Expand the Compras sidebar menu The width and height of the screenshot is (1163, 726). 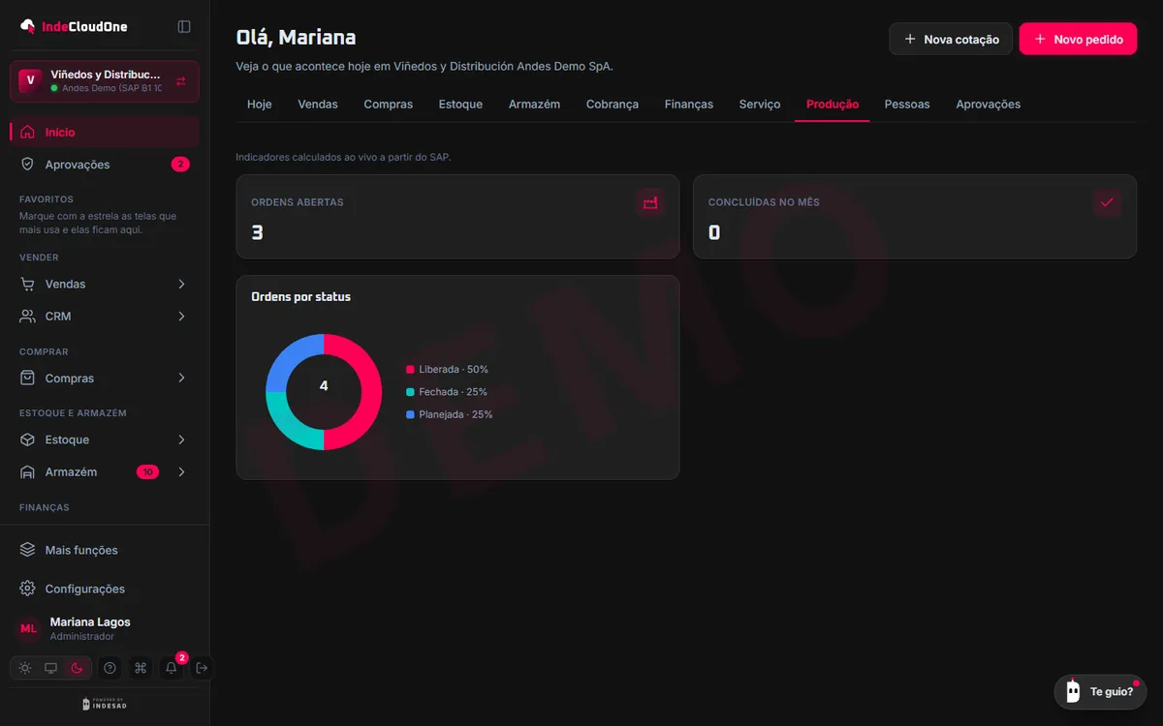click(105, 378)
